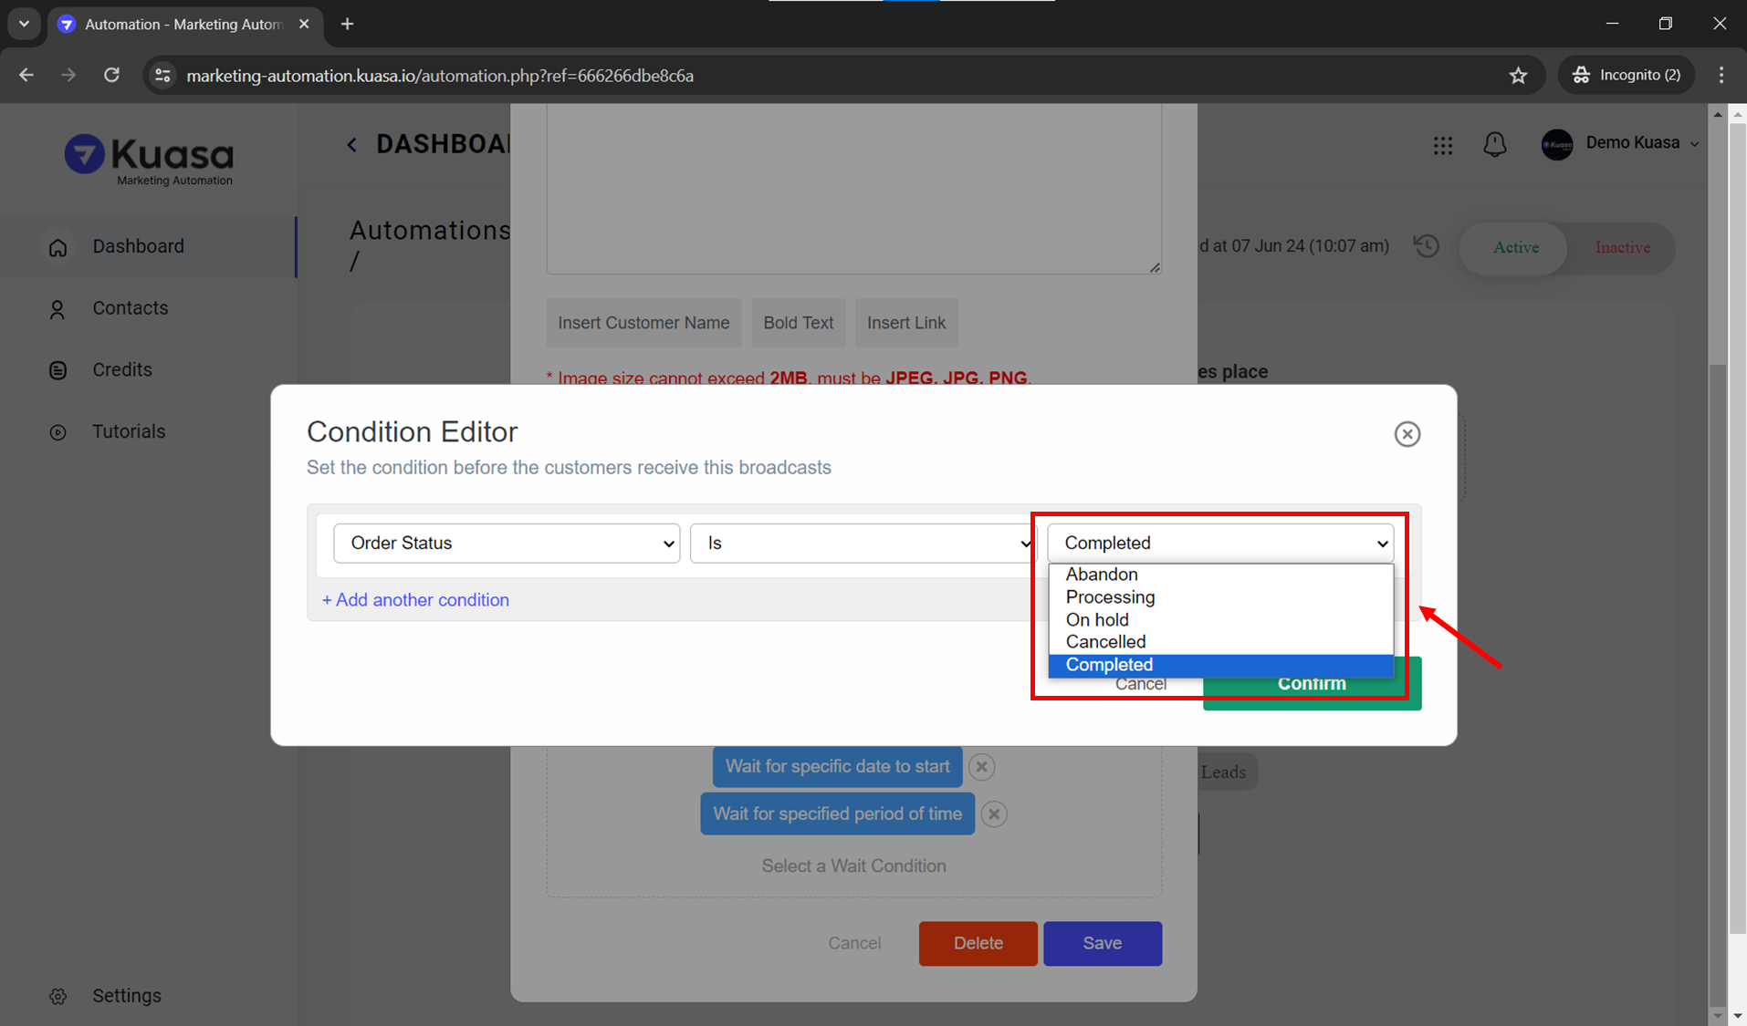
Task: Open Contacts in the sidebar
Action: 130,308
